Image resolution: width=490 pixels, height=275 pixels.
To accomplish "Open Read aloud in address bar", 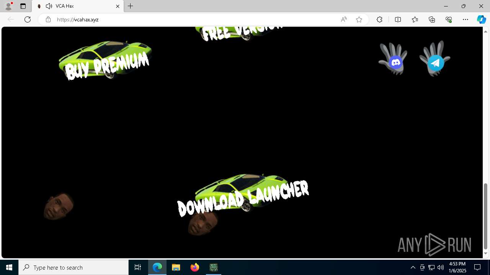I will pyautogui.click(x=344, y=19).
